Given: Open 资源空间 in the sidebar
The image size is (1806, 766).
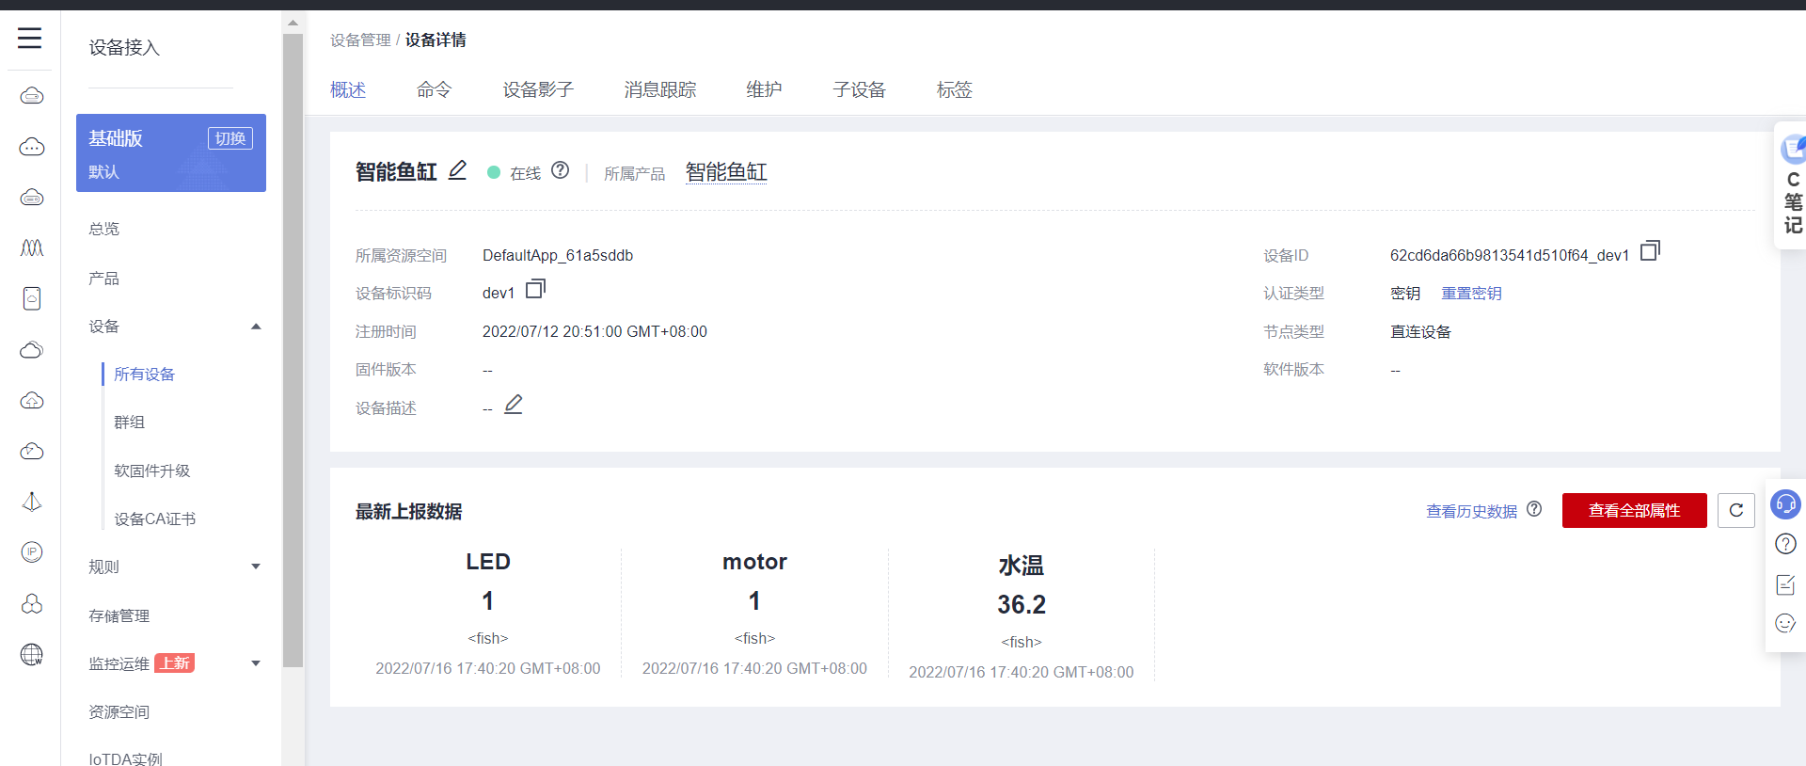Looking at the screenshot, I should click(119, 712).
